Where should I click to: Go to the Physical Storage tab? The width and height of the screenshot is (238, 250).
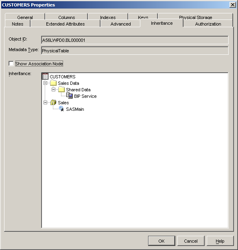pyautogui.click(x=195, y=17)
